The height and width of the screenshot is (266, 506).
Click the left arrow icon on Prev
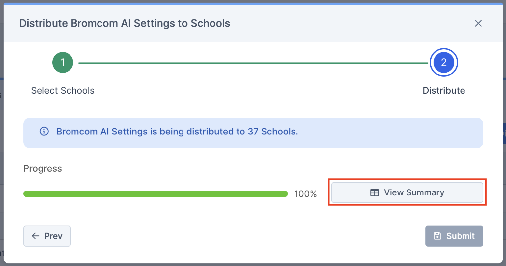point(36,236)
